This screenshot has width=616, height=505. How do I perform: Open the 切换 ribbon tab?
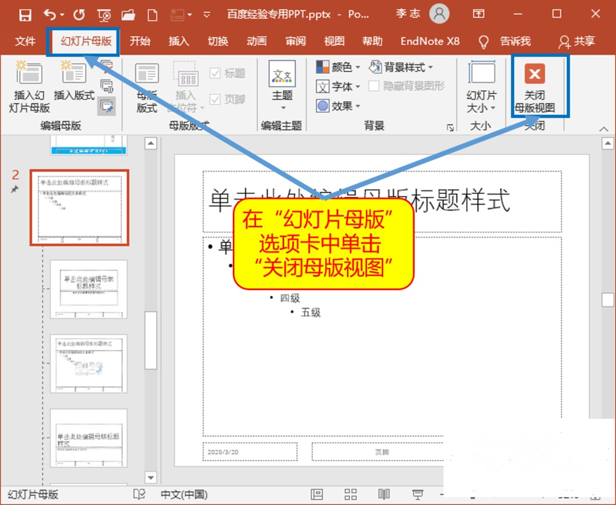coord(218,41)
